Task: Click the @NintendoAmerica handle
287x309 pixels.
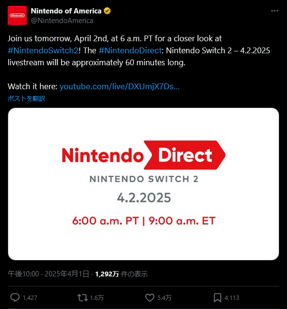Action: 62,21
